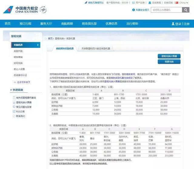194x169 pixels.
Task: Click the 购票安全提示 link
Action: coord(142,10)
